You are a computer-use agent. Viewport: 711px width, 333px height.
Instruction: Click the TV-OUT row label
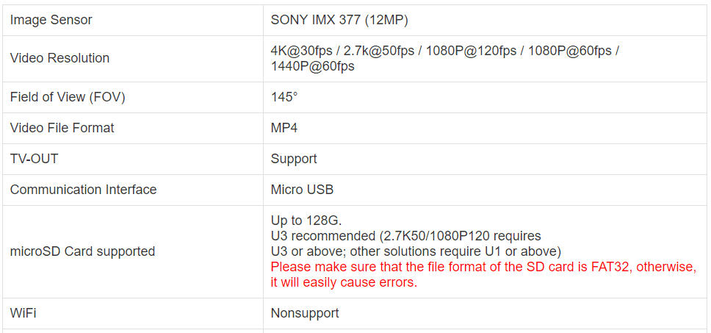coord(34,159)
